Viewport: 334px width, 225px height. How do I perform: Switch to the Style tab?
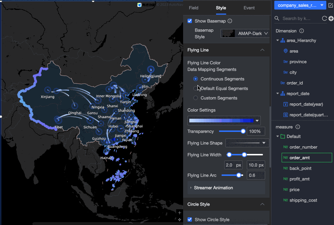click(x=221, y=8)
